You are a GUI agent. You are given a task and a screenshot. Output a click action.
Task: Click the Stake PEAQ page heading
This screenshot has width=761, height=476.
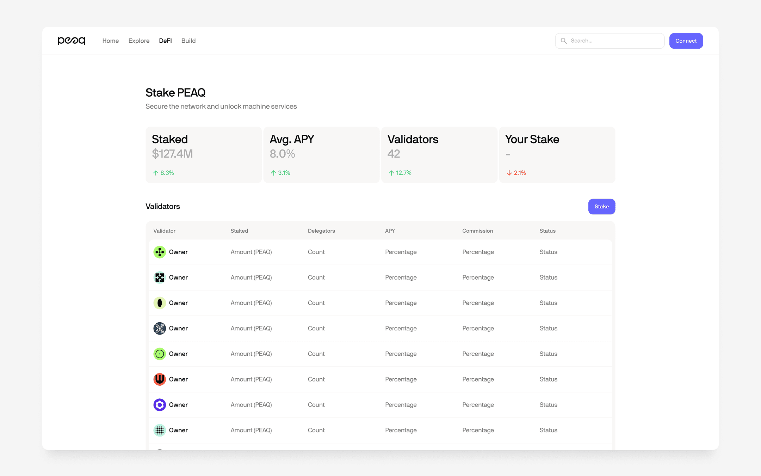pyautogui.click(x=175, y=93)
